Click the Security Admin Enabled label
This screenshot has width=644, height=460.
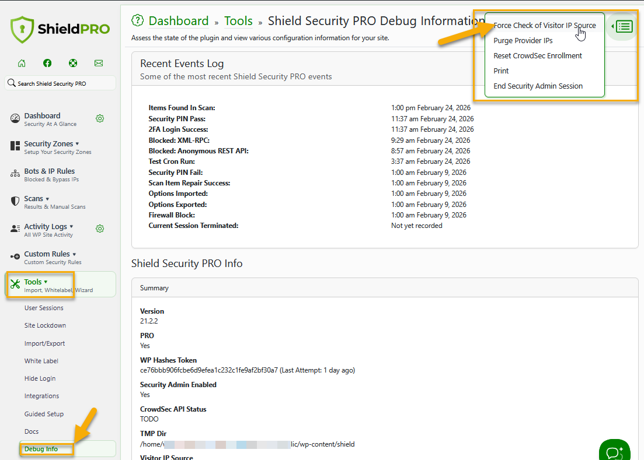(178, 385)
